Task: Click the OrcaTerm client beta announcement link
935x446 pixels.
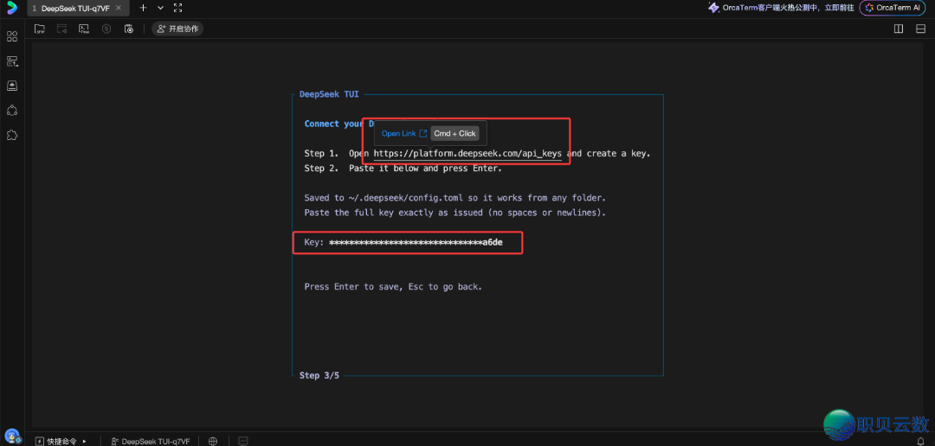Action: [x=781, y=8]
